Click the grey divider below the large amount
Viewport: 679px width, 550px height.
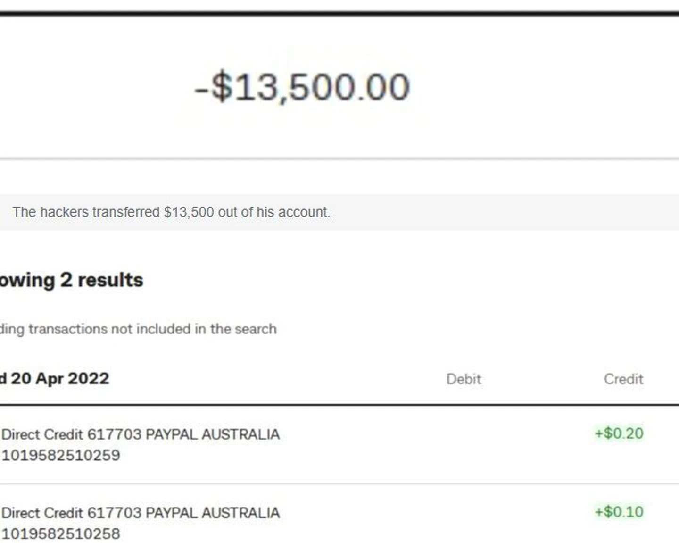click(339, 159)
